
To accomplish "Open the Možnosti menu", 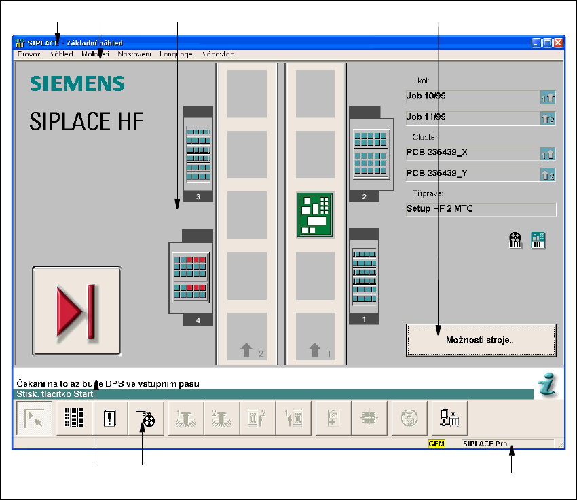I will (95, 54).
